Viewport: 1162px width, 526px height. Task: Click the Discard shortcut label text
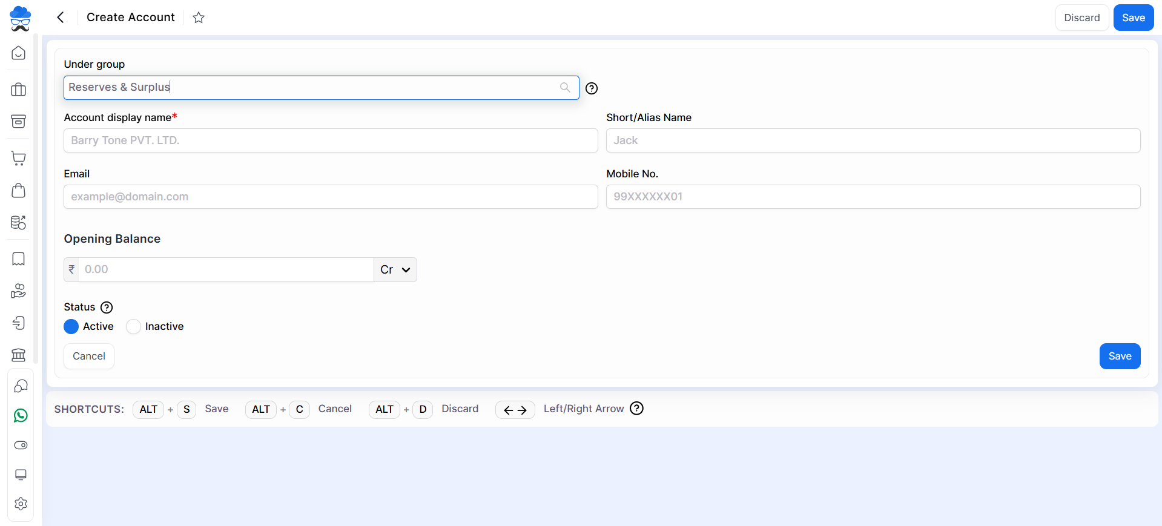(x=460, y=409)
